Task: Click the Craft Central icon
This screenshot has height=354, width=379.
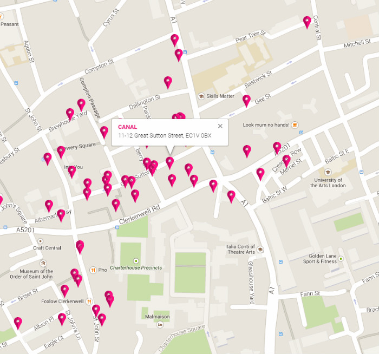Action: point(41,241)
